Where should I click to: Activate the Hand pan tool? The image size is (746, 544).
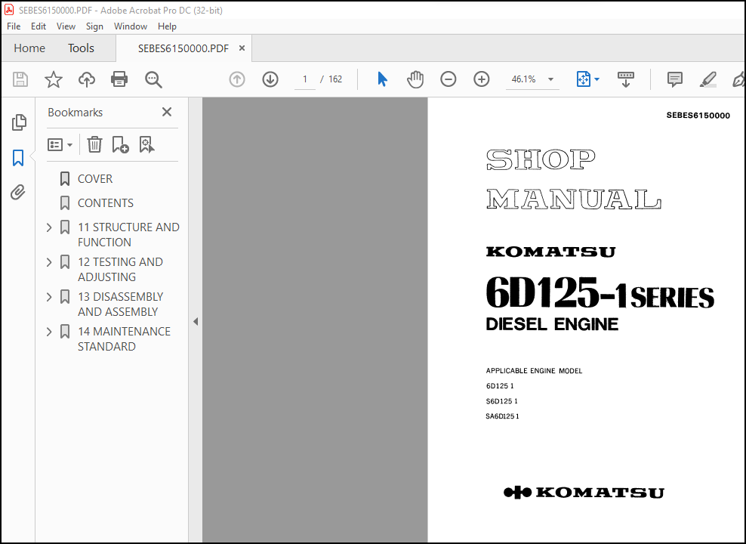tap(415, 79)
